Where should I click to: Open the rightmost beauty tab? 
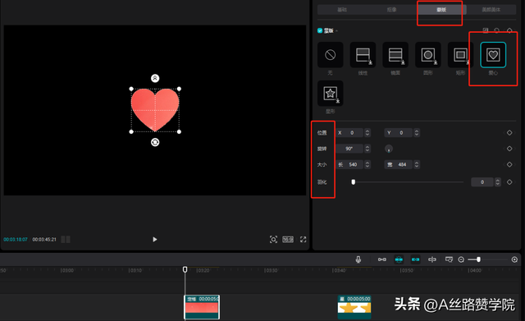pos(491,10)
